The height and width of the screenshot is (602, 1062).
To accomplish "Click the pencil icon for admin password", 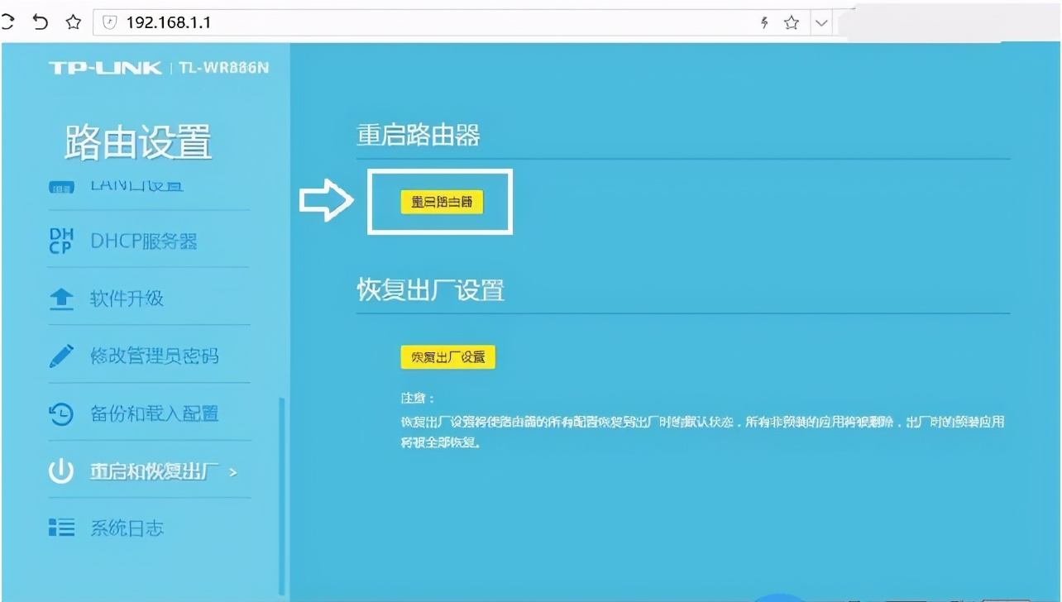I will click(61, 356).
